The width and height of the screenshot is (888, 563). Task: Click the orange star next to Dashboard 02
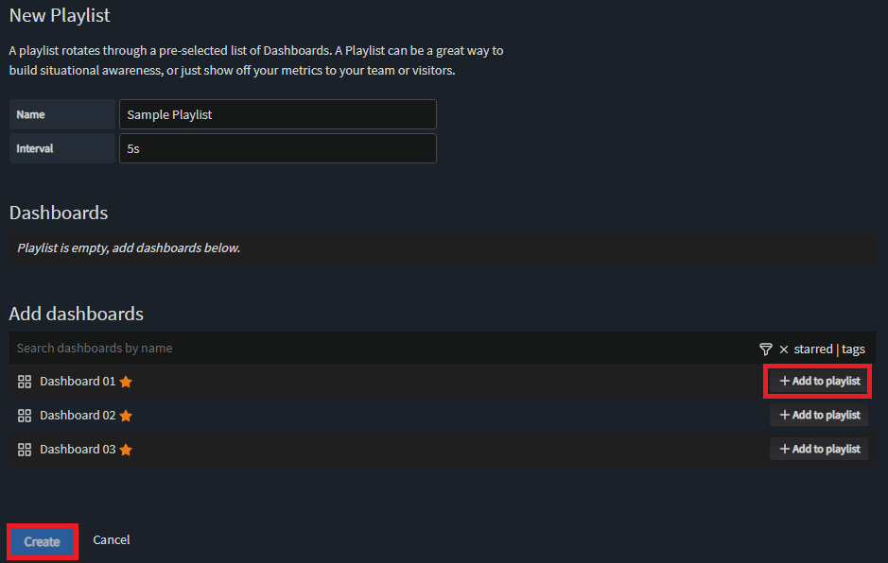(x=126, y=416)
